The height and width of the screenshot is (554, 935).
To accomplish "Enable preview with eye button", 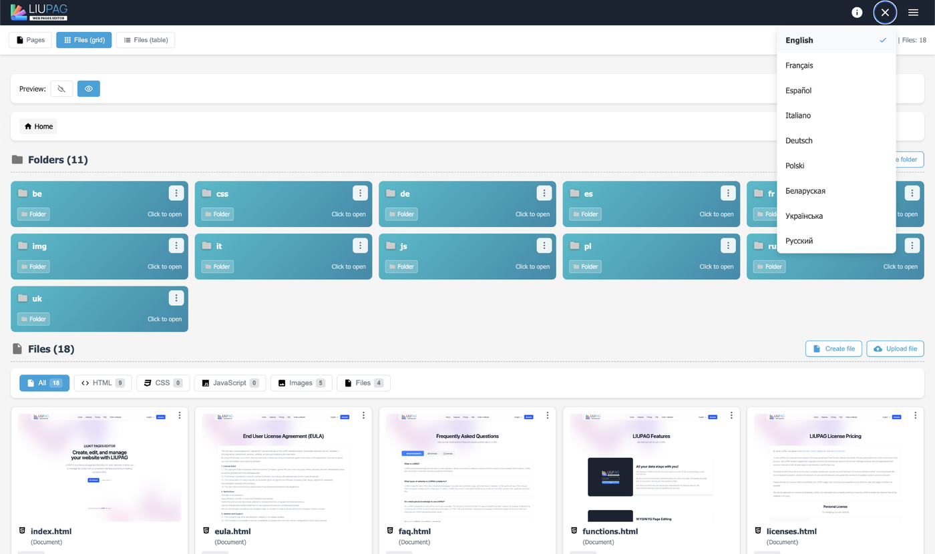I will click(89, 89).
